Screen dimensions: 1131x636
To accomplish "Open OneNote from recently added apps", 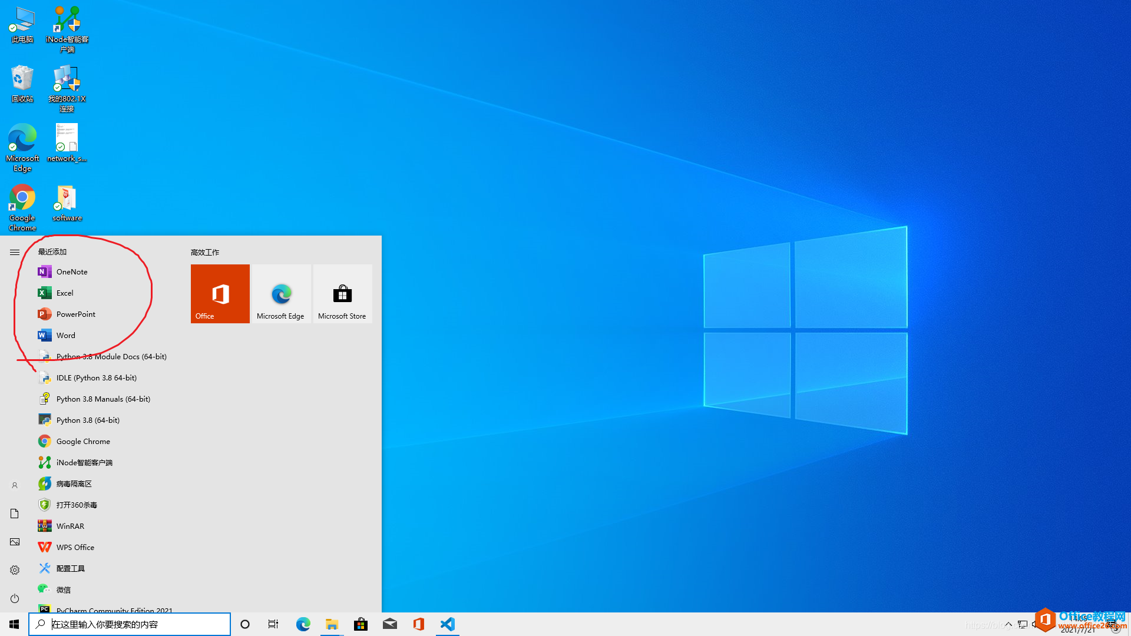I will 71,271.
